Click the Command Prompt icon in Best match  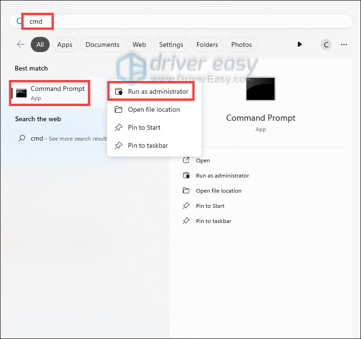22,93
